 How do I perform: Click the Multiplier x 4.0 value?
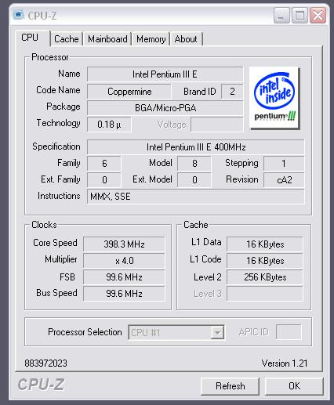tap(124, 261)
